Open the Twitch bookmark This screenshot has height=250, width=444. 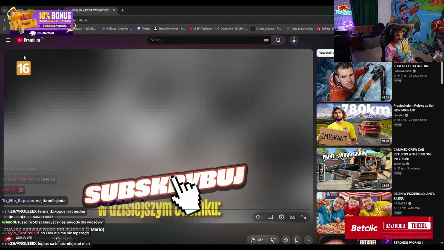click(x=144, y=29)
